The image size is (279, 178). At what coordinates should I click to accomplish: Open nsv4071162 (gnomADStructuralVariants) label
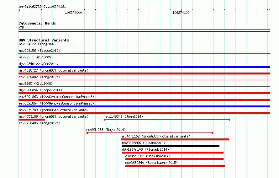tap(155, 136)
